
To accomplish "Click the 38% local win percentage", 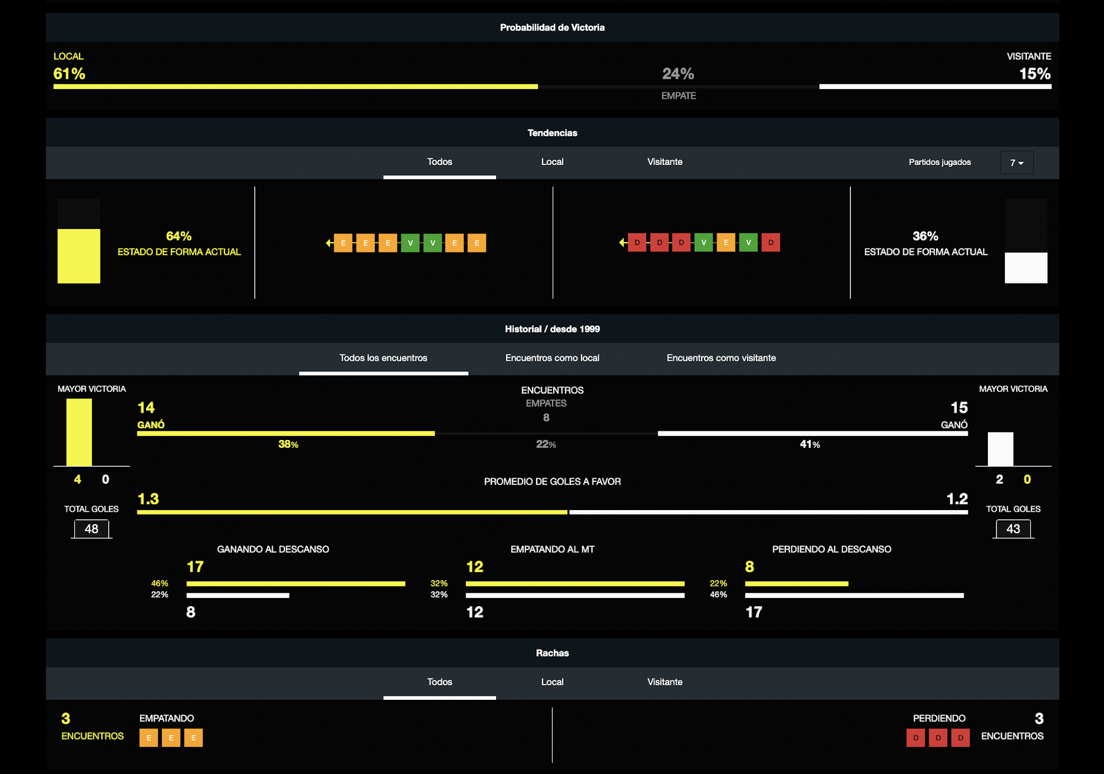I will tap(288, 445).
